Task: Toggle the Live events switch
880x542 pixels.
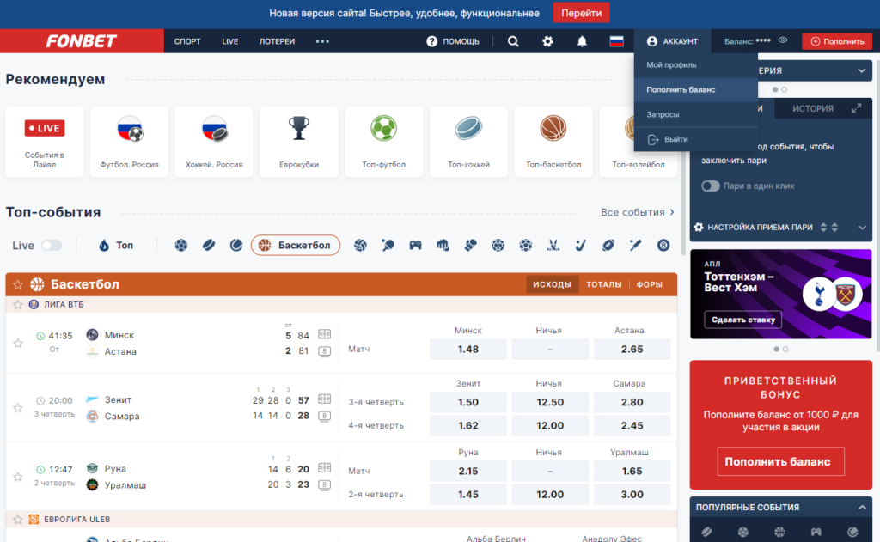Action: pyautogui.click(x=52, y=245)
